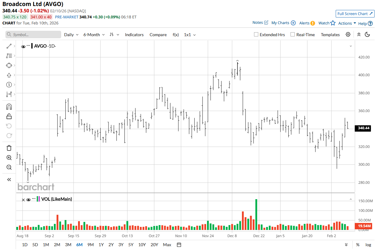Image resolution: width=380 pixels, height=251 pixels.
Task: Toggle visibility eye for VOL indicator
Action: (29, 199)
